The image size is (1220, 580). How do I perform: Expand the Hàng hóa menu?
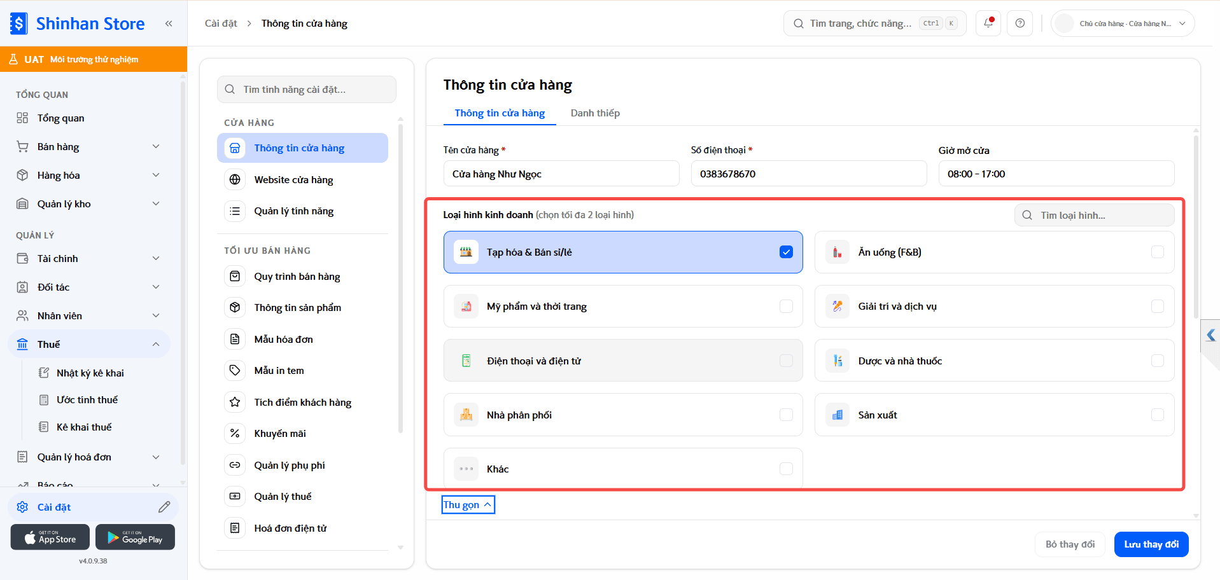tap(89, 176)
